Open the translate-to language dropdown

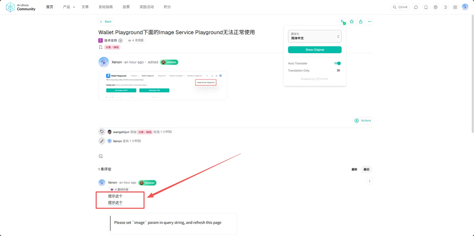coord(315,36)
